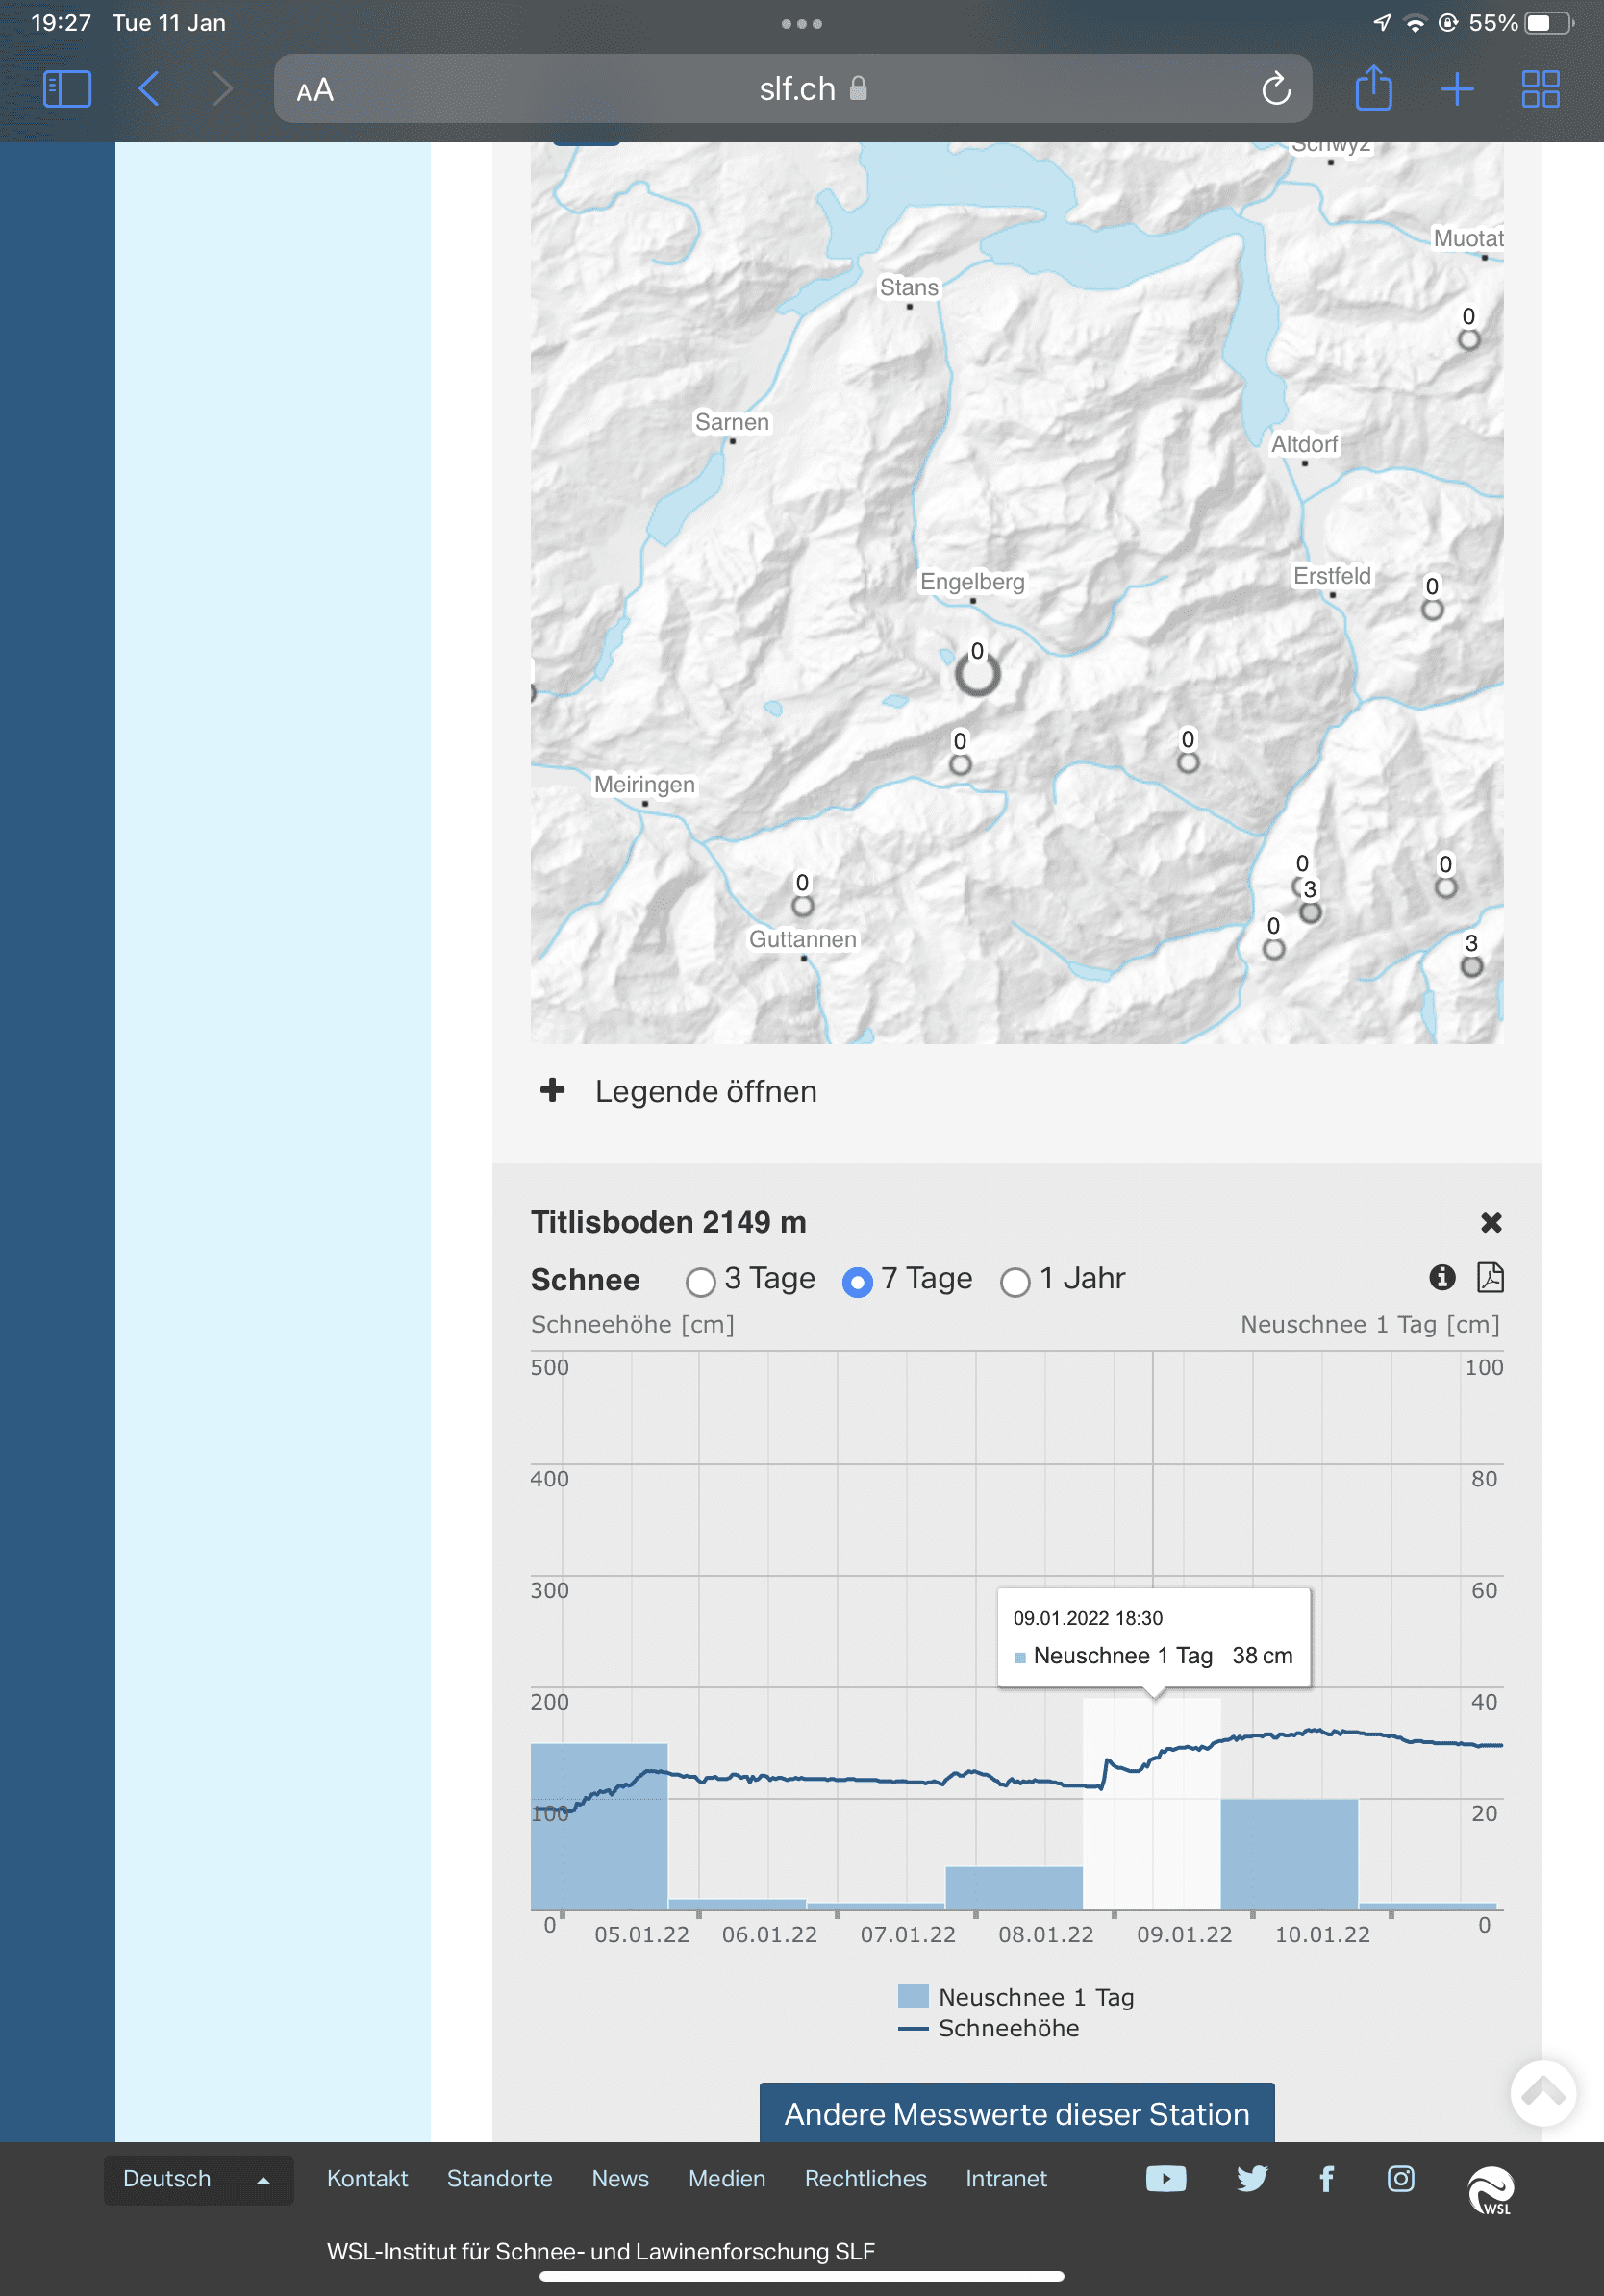This screenshot has height=2296, width=1604.
Task: Open the AA reader view menu
Action: [315, 90]
